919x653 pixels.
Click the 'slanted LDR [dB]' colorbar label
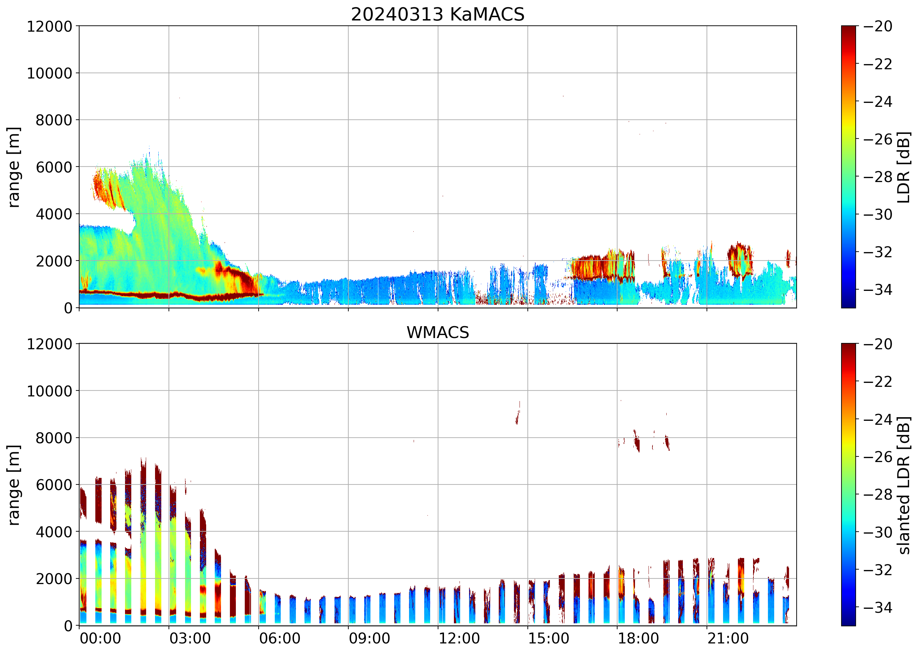[x=904, y=485]
